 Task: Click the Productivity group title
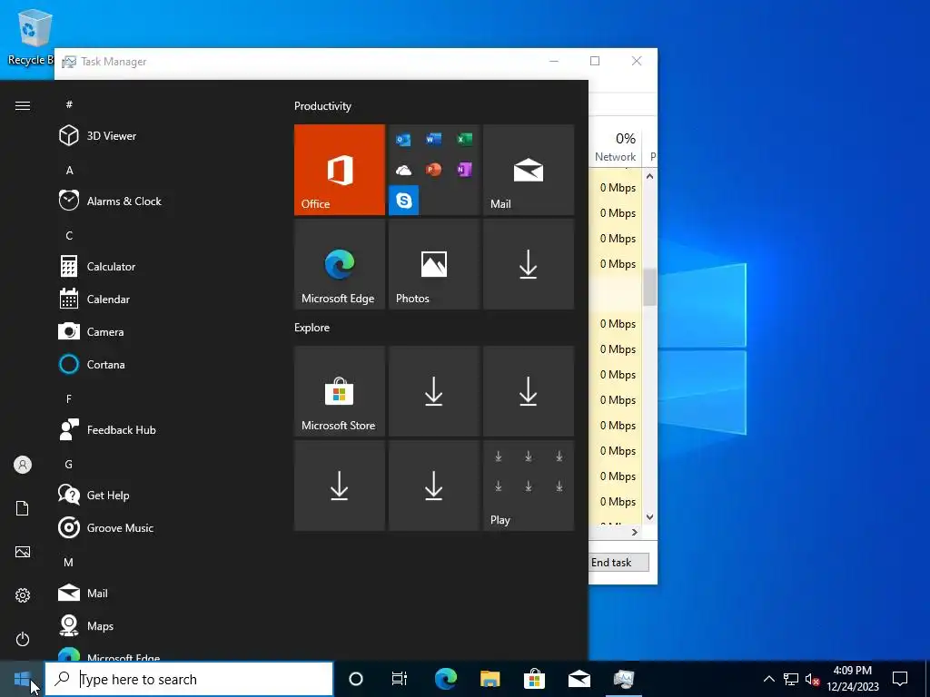322,106
